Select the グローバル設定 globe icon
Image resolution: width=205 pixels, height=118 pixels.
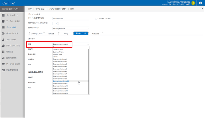[3, 33]
